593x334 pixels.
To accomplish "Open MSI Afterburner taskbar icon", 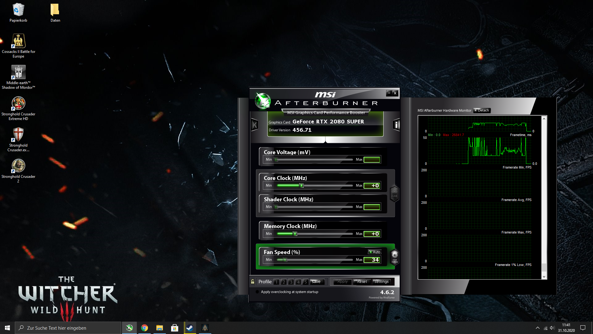I will 129,328.
